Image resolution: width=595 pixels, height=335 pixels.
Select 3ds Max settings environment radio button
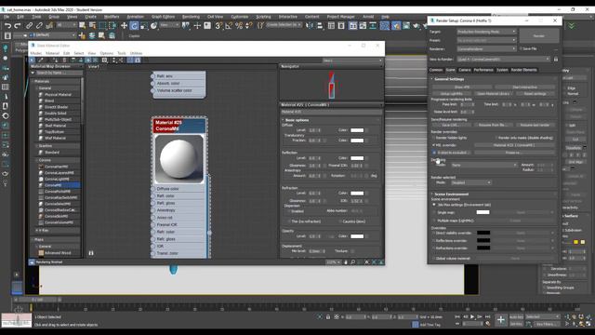click(434, 205)
